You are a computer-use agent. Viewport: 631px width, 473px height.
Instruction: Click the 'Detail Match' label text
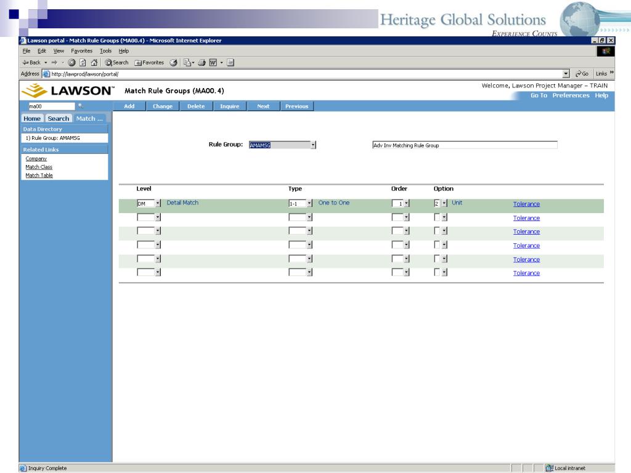pyautogui.click(x=182, y=203)
